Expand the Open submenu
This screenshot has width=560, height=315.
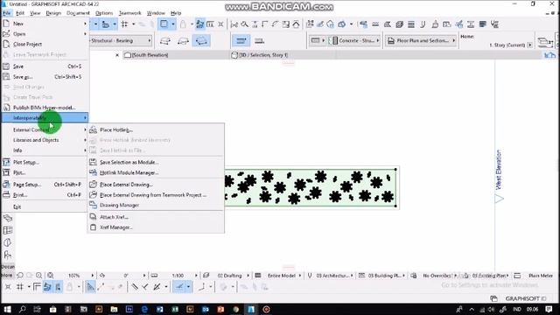click(x=45, y=34)
